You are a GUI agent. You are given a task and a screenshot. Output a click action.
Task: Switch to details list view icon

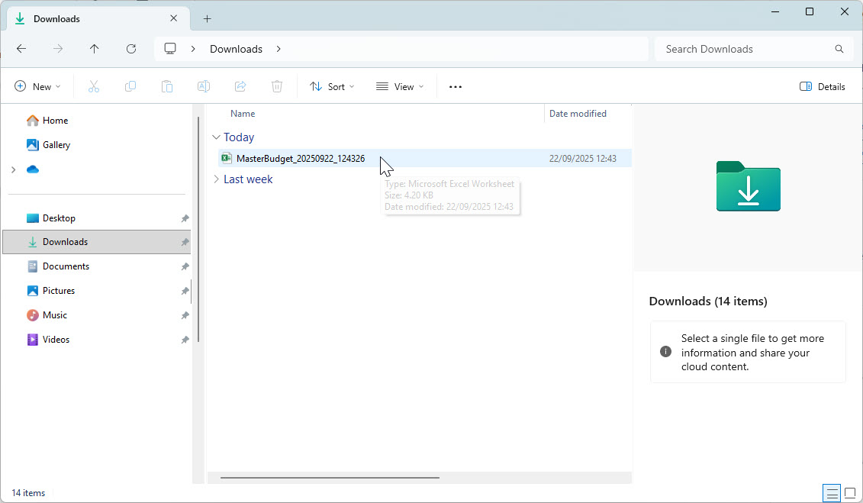point(832,492)
